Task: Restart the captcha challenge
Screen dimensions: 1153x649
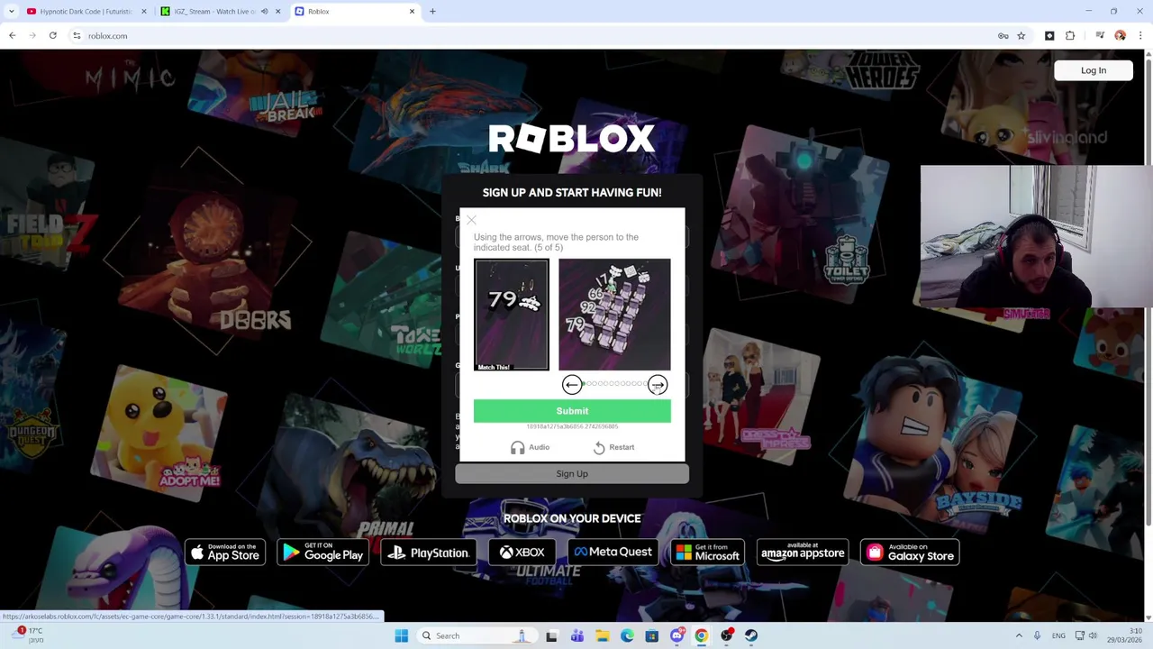Action: point(613,447)
